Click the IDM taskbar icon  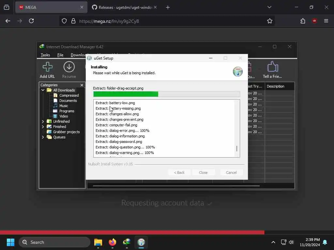pyautogui.click(x=127, y=242)
